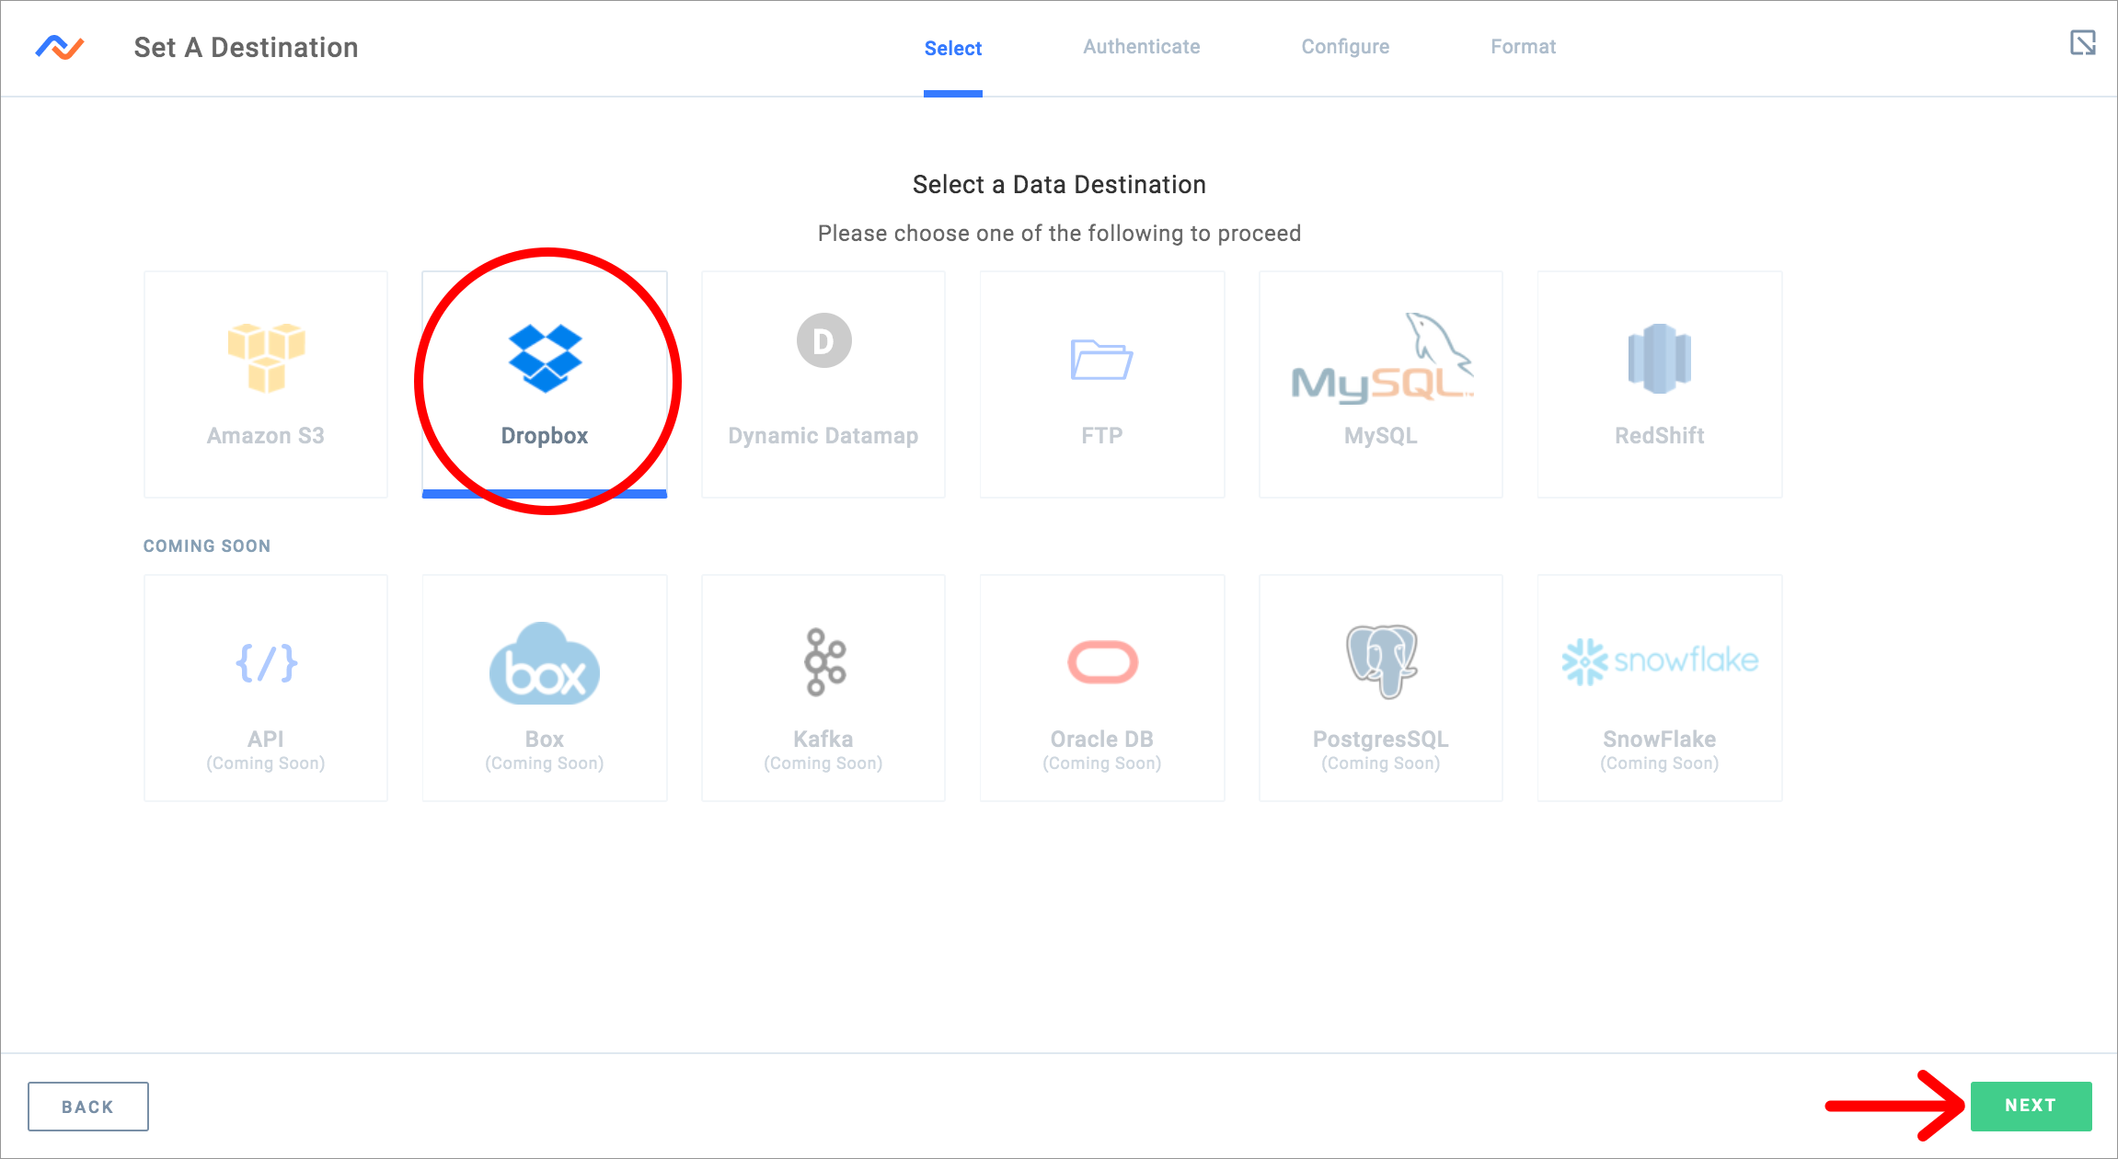Pick the Dynamic Datamap D icon
2118x1159 pixels.
(823, 341)
